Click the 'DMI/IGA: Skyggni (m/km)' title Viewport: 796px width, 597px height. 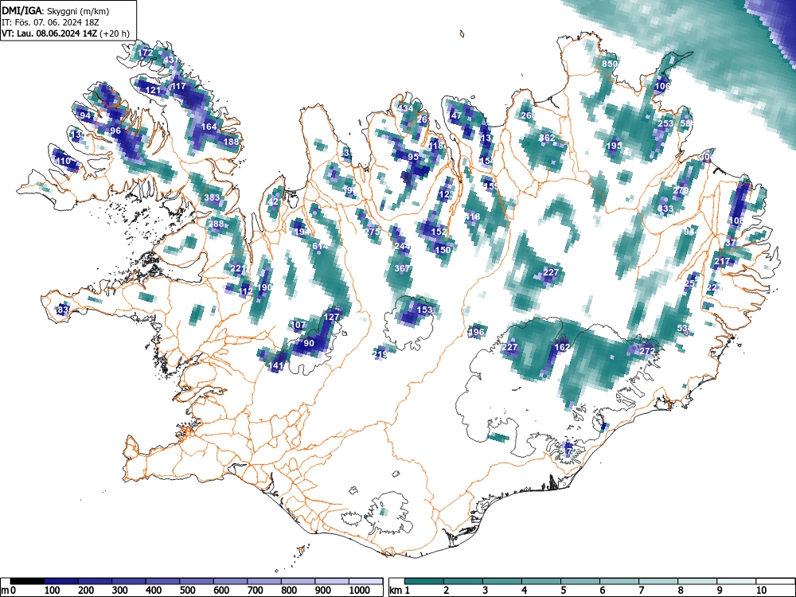coord(56,10)
